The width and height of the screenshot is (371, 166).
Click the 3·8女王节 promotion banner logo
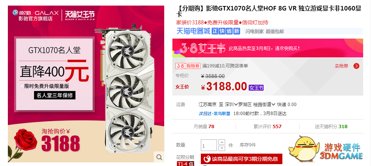point(203,48)
